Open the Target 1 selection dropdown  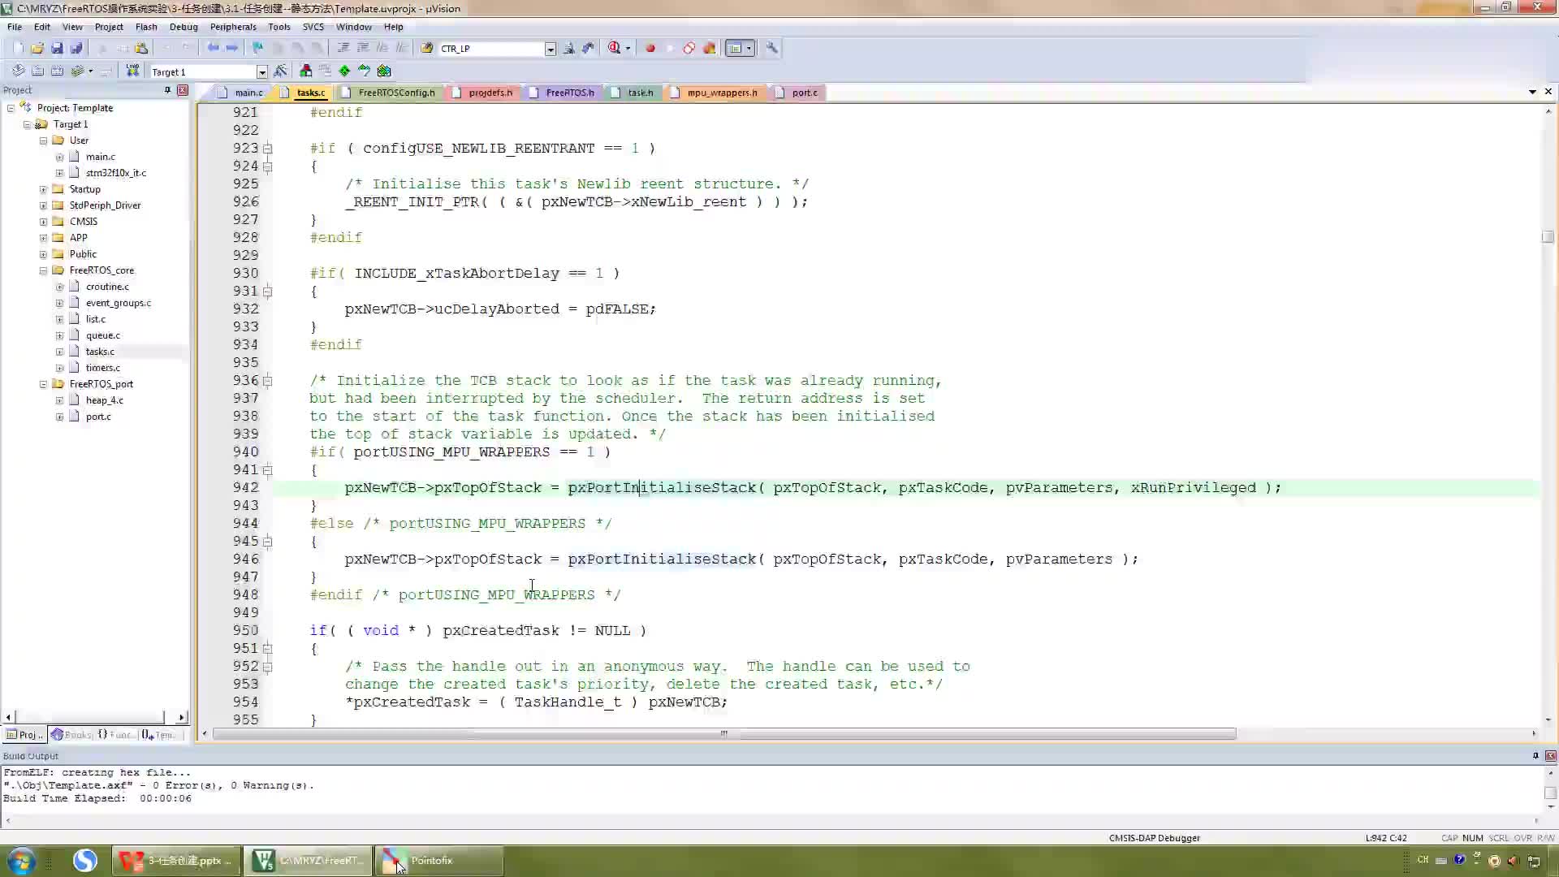coord(261,72)
